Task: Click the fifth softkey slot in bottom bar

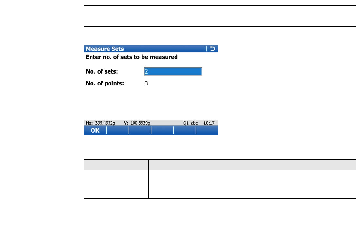Action: (x=185, y=130)
